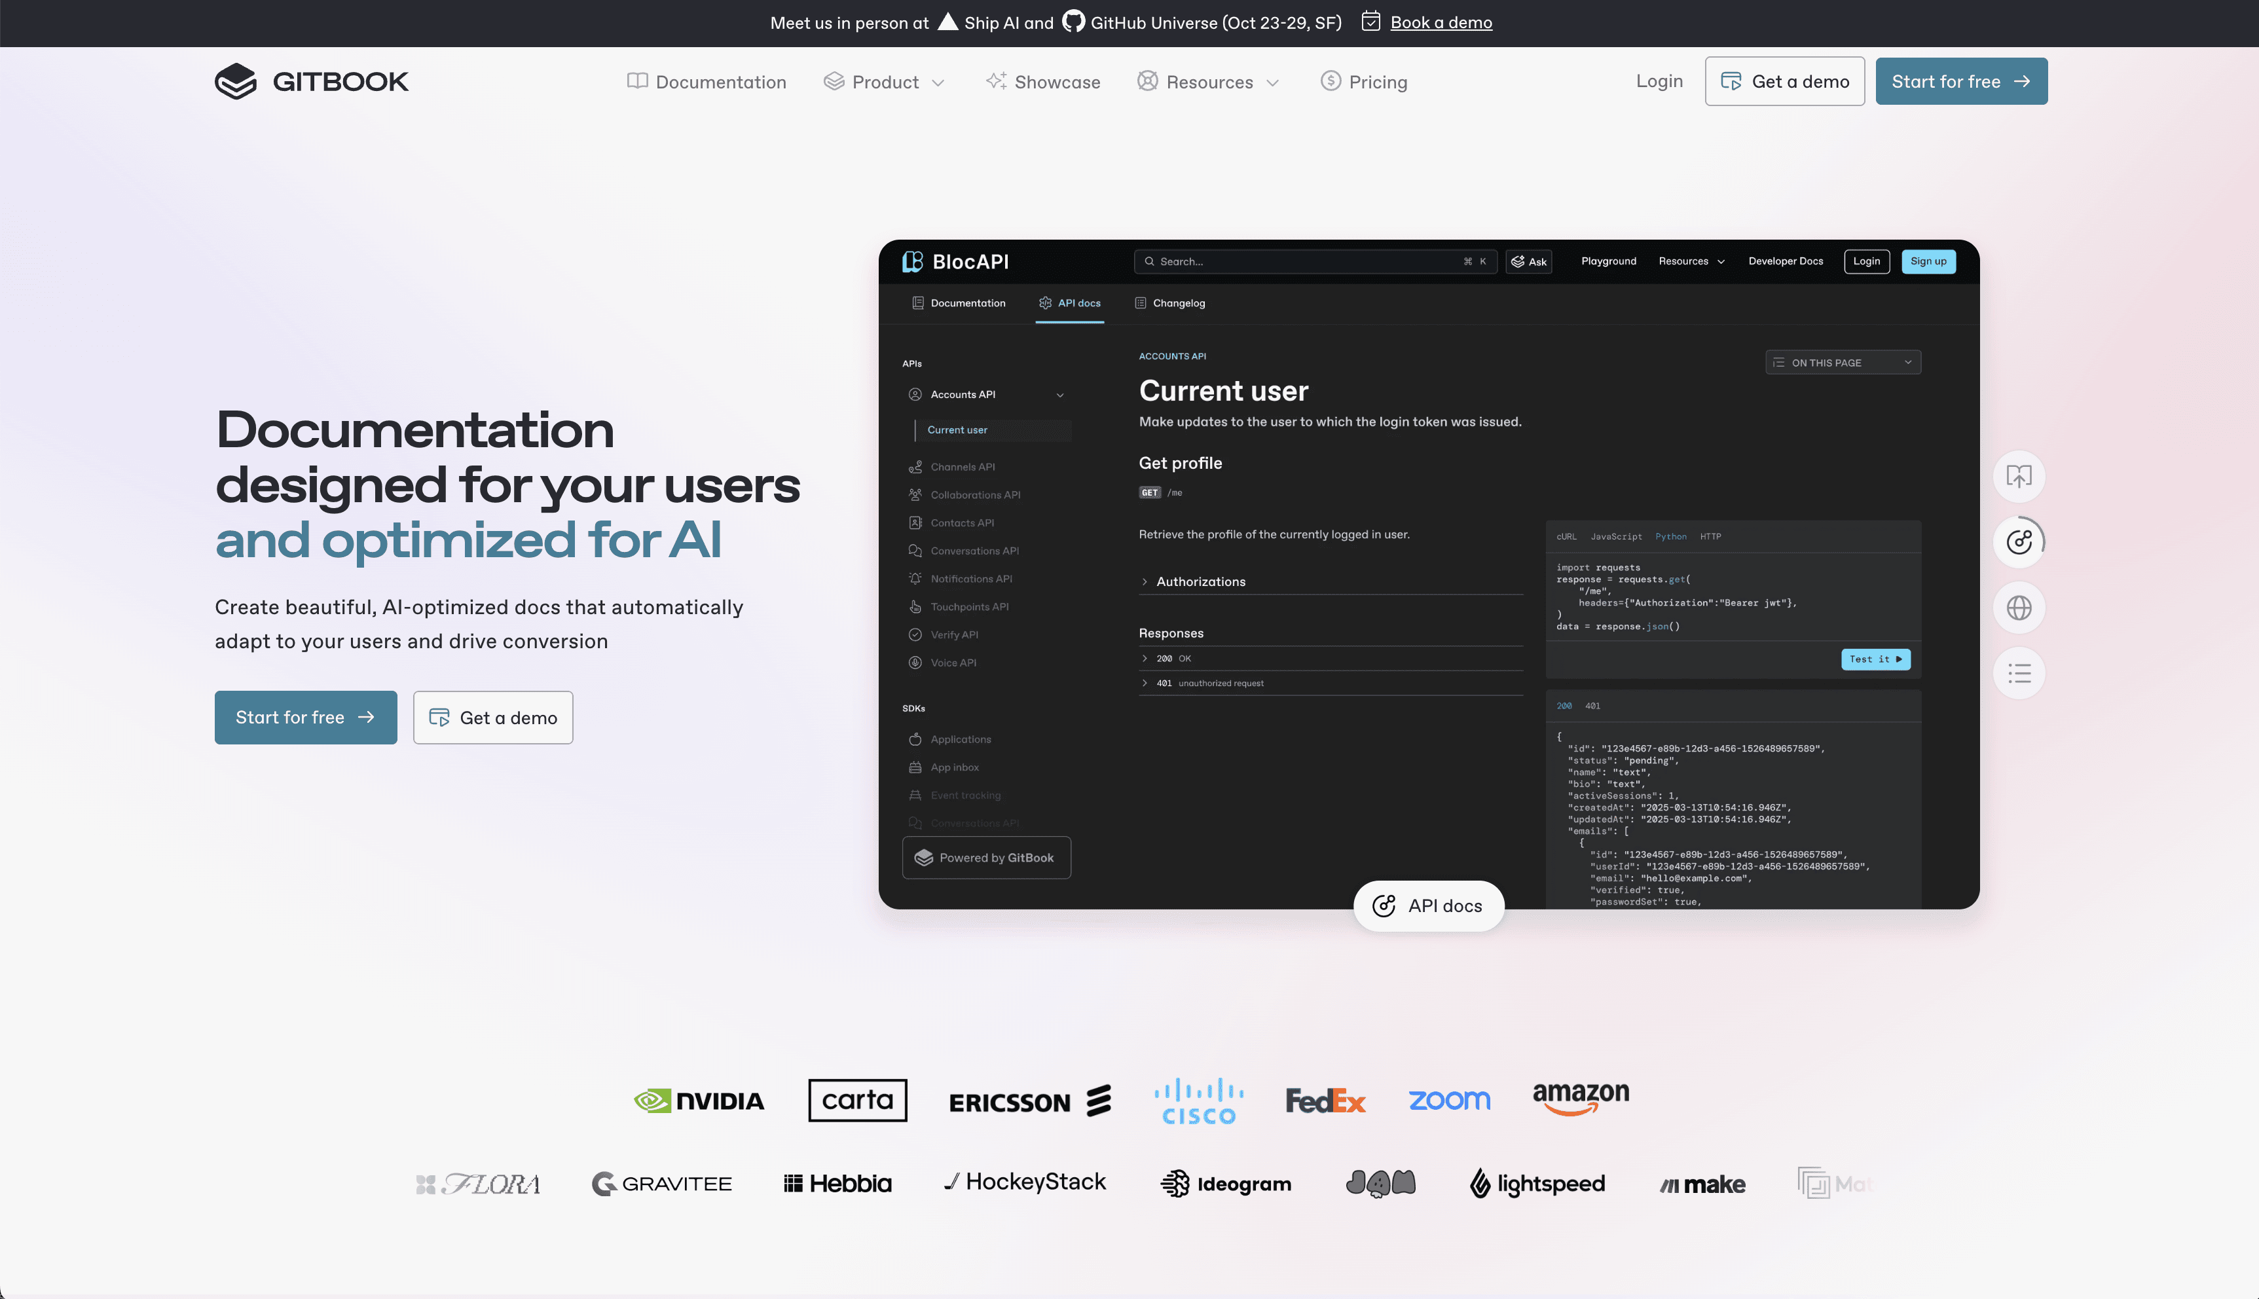
Task: Click the hero Start for free button
Action: pyautogui.click(x=305, y=718)
